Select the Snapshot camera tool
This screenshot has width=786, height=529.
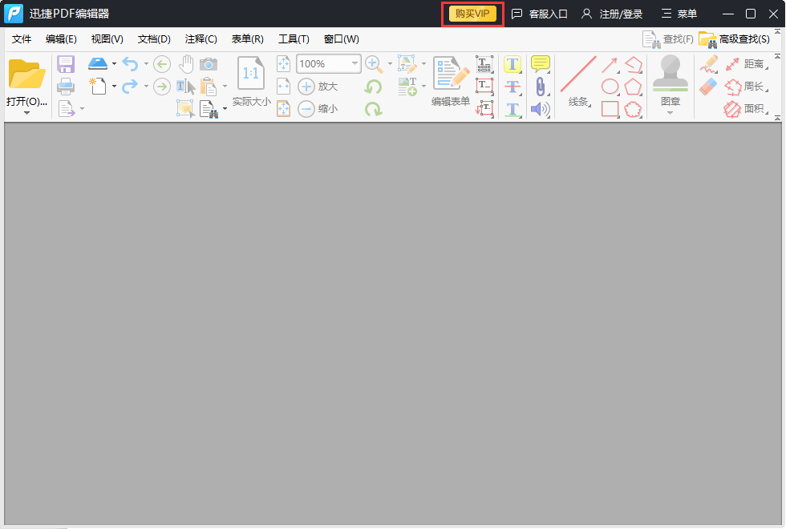coord(209,64)
